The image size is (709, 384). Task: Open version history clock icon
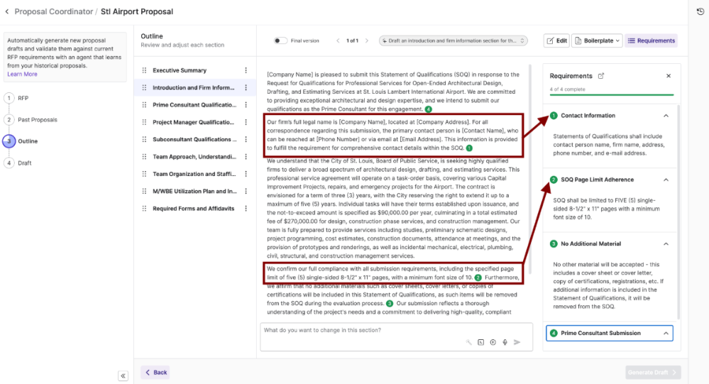(x=700, y=12)
